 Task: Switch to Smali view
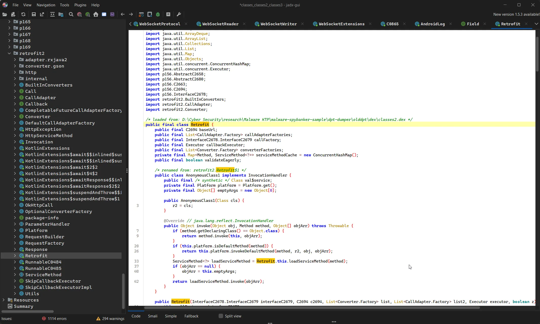[x=153, y=316]
